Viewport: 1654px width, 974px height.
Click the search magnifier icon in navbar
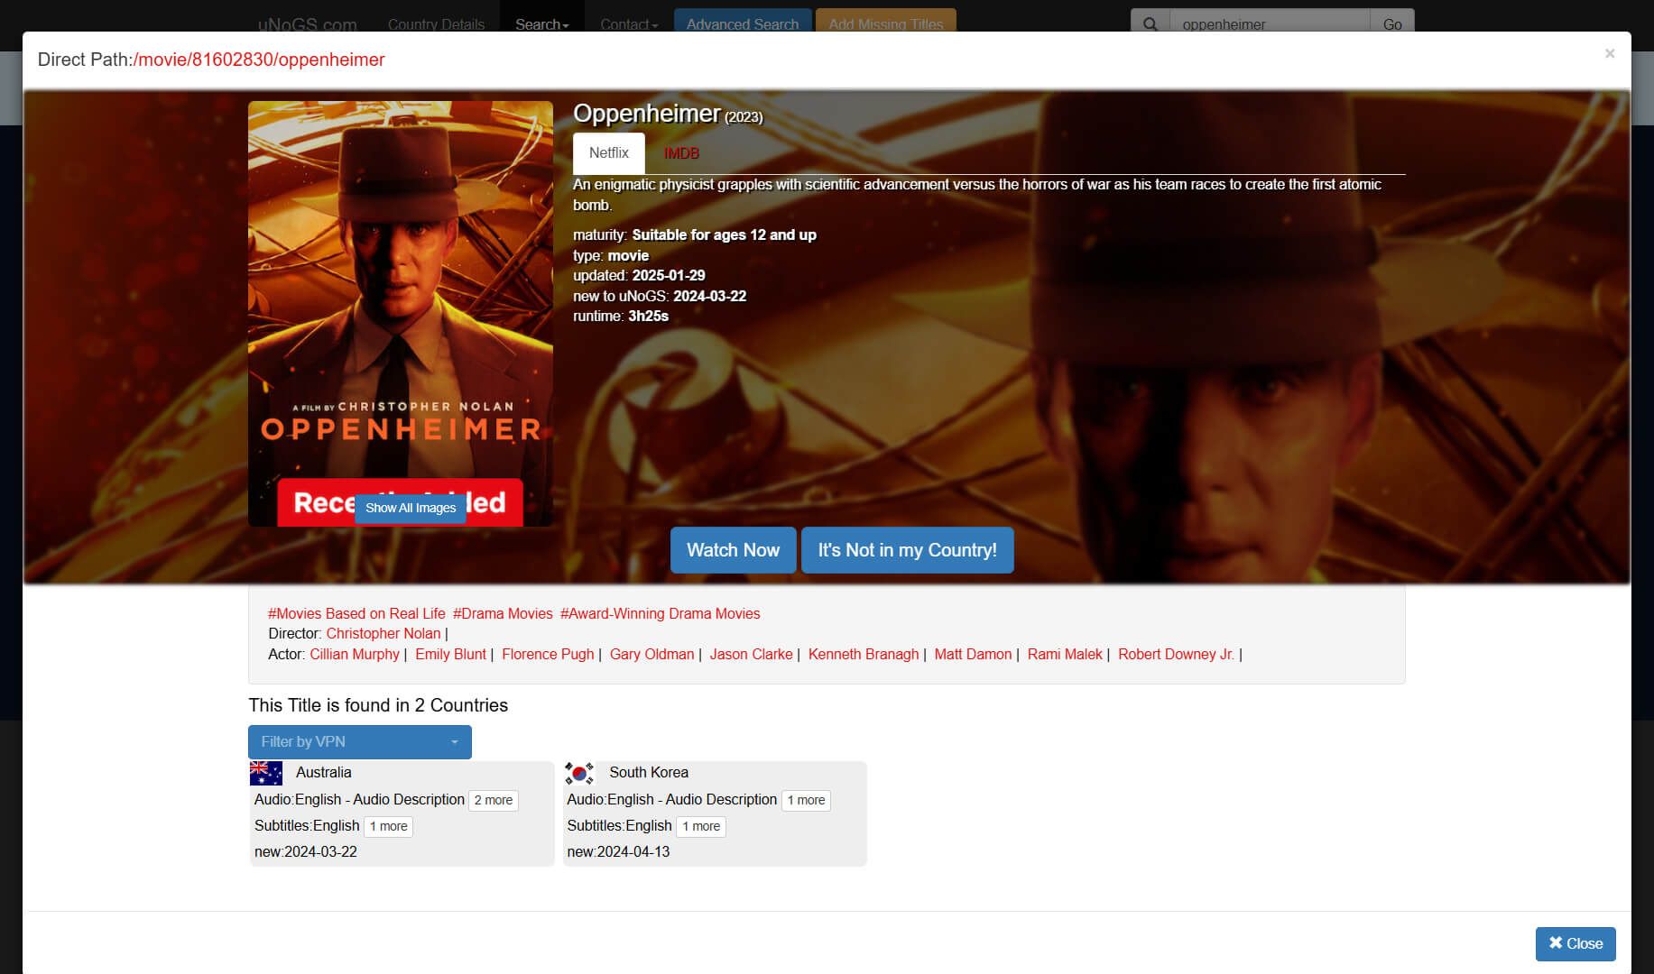[1150, 24]
